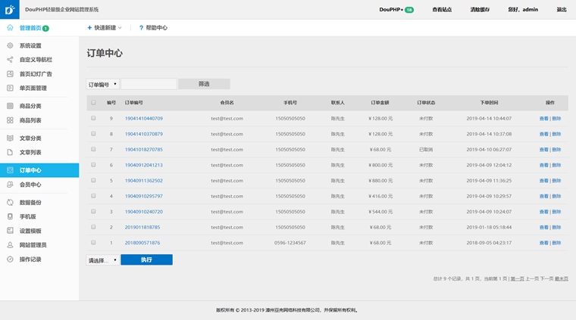
Task: Check the box for order 19041018270785
Action: point(93,149)
